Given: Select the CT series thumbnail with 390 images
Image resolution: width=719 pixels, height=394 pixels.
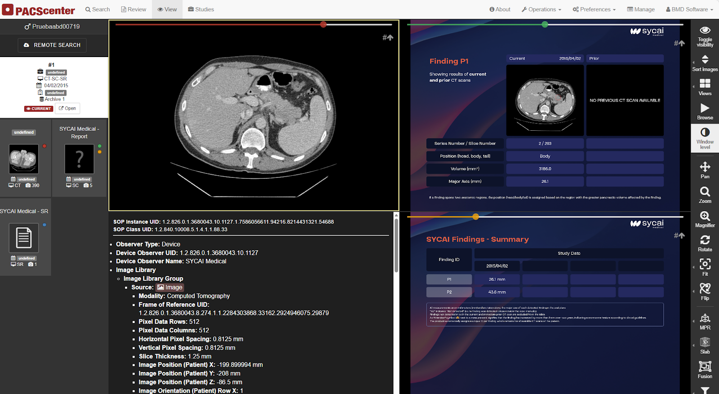Looking at the screenshot, I should pos(24,159).
